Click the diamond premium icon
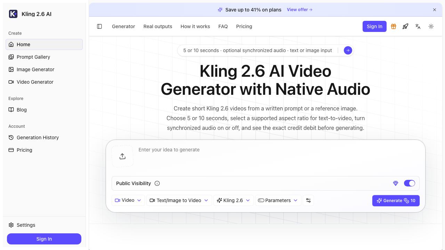445x250 pixels. coord(396,183)
